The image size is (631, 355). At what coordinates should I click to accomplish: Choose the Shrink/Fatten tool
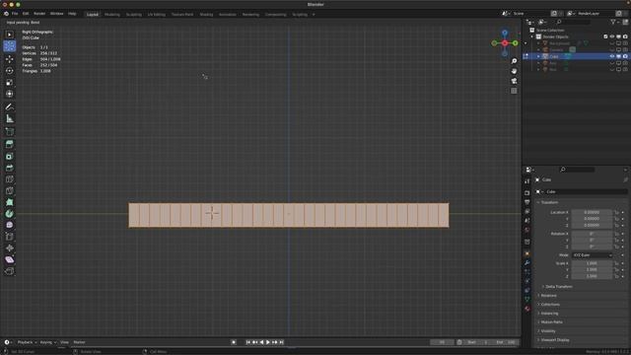tap(10, 248)
